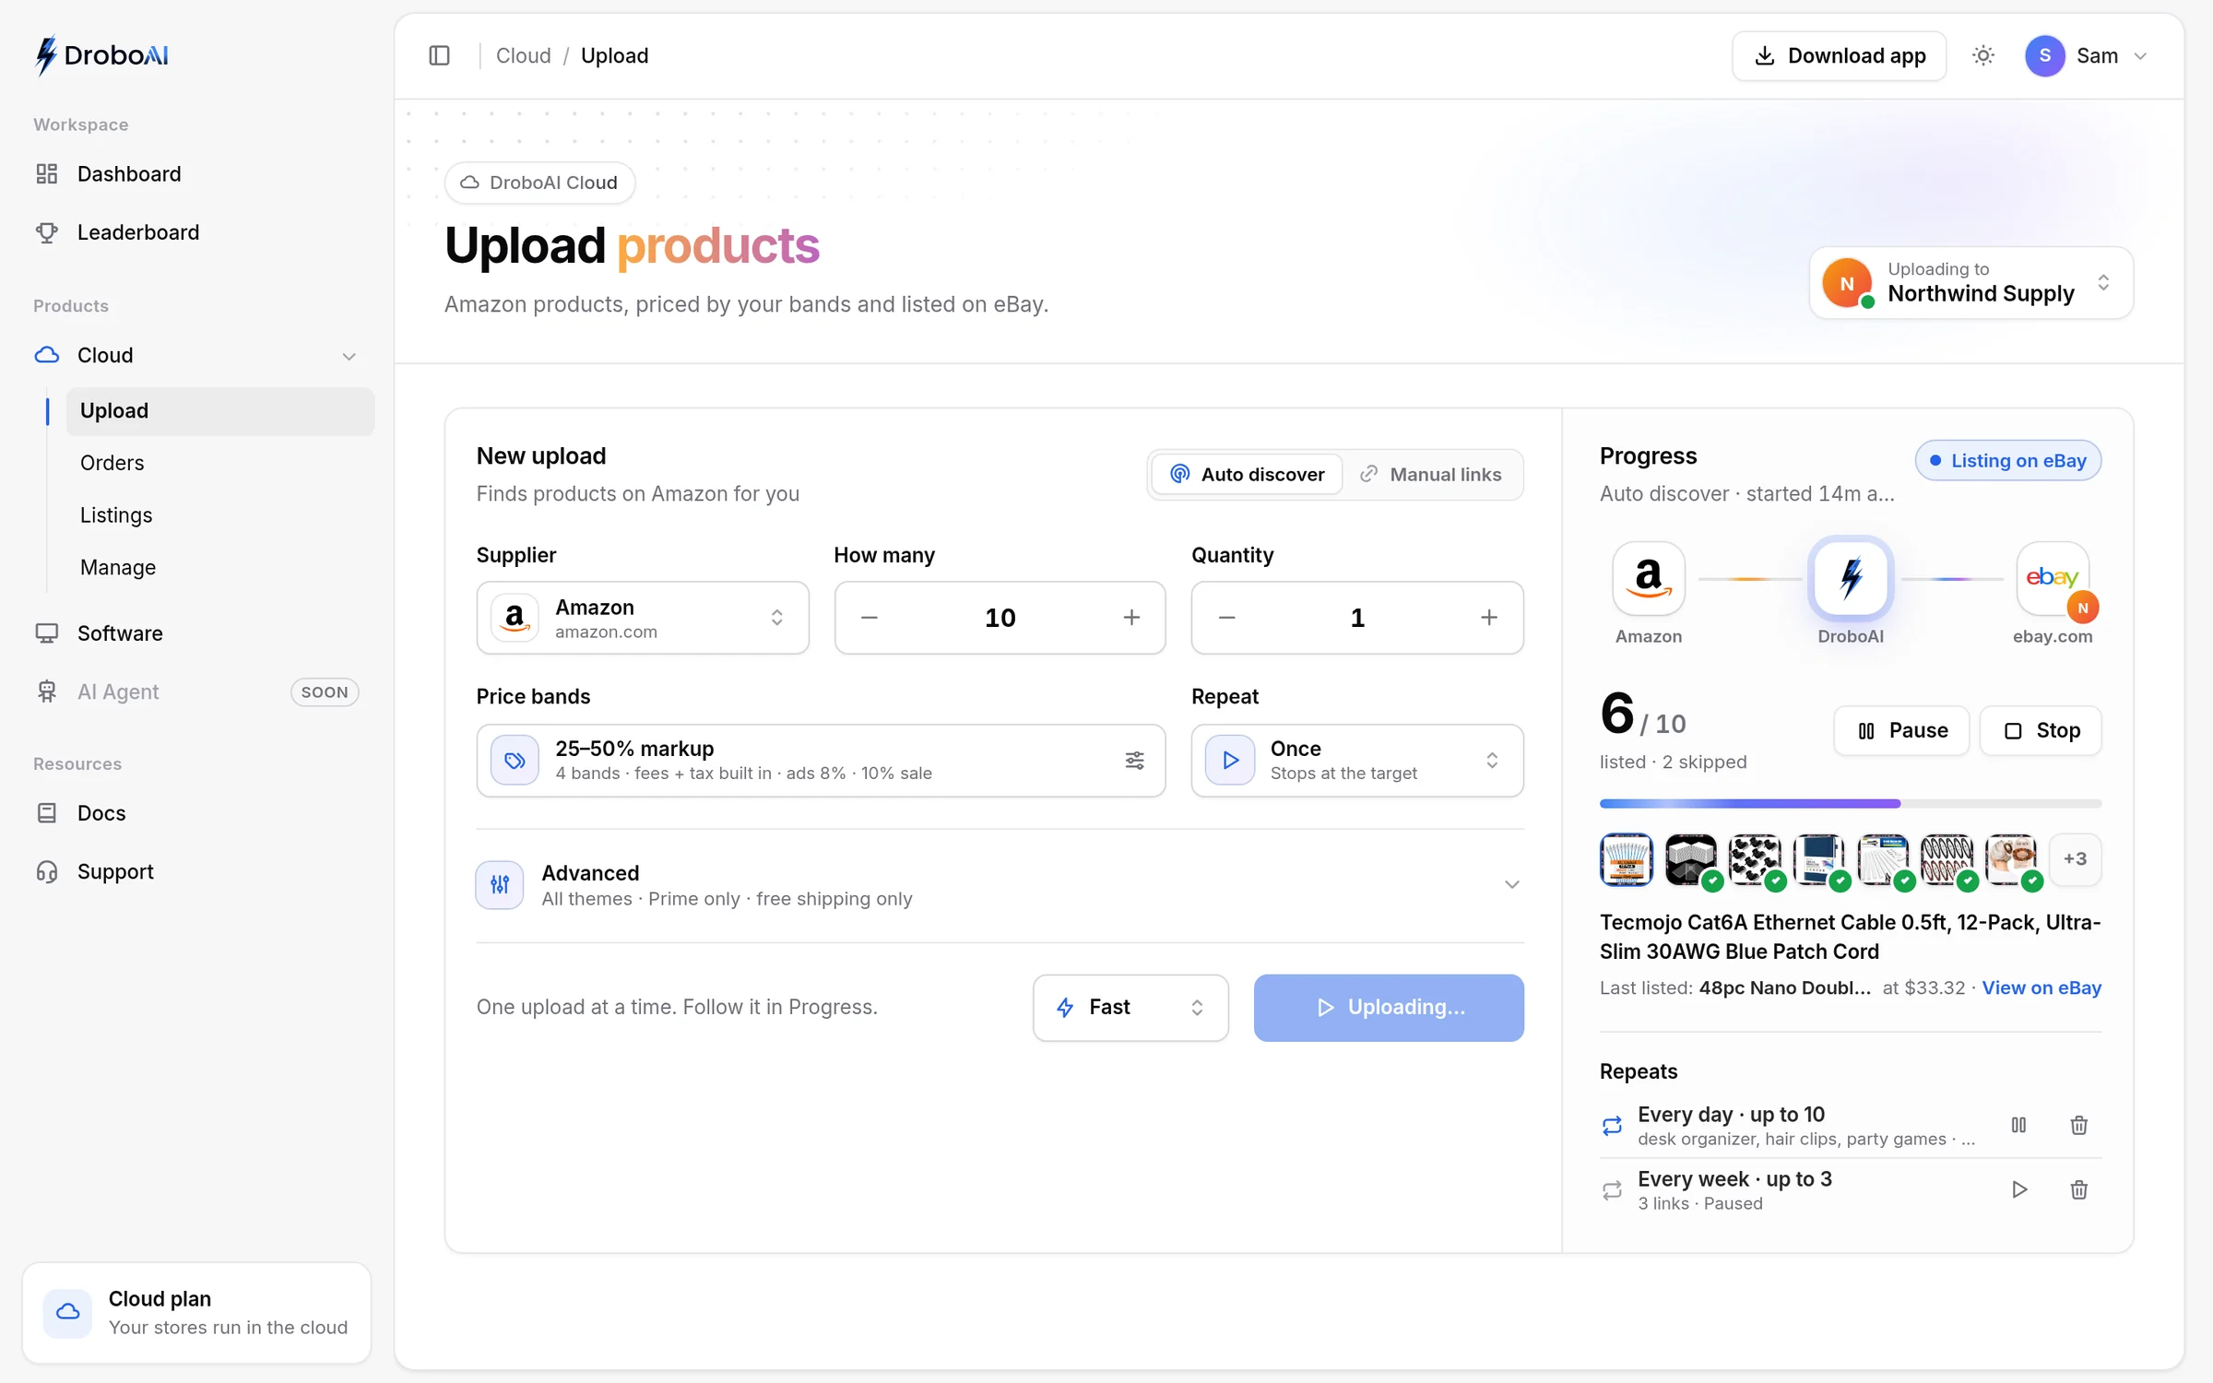This screenshot has width=2213, height=1383.
Task: Toggle the sidebar panel icon
Action: (439, 55)
